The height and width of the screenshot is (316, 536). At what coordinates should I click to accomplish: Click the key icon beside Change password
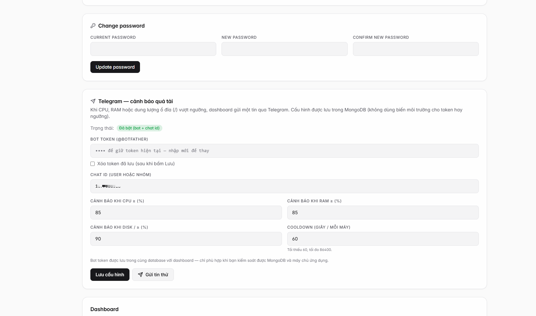pos(93,26)
